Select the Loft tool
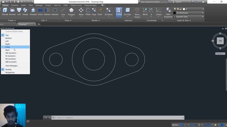Viewport: 227px width, 127px height. point(19,12)
